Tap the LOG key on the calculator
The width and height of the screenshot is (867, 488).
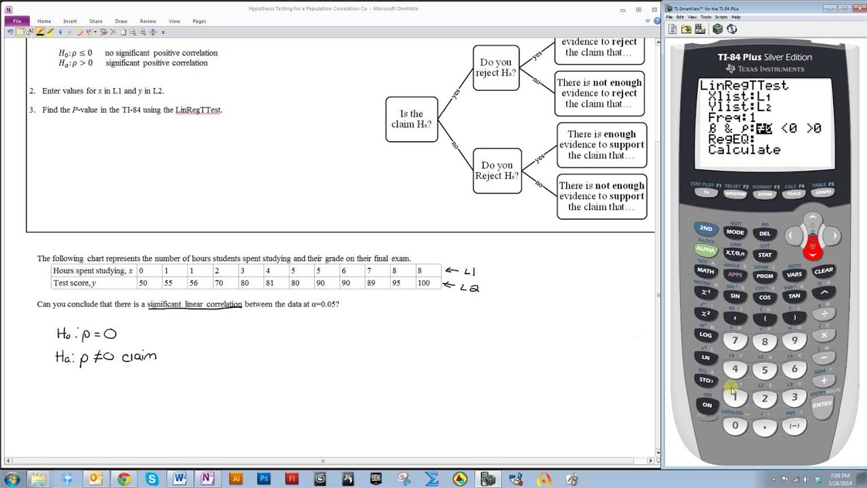(x=706, y=335)
